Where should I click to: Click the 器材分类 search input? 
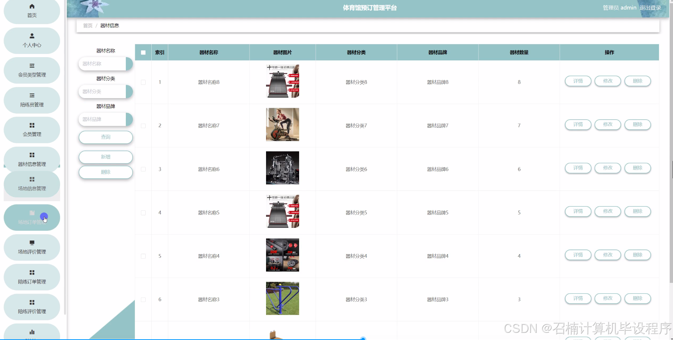point(102,92)
